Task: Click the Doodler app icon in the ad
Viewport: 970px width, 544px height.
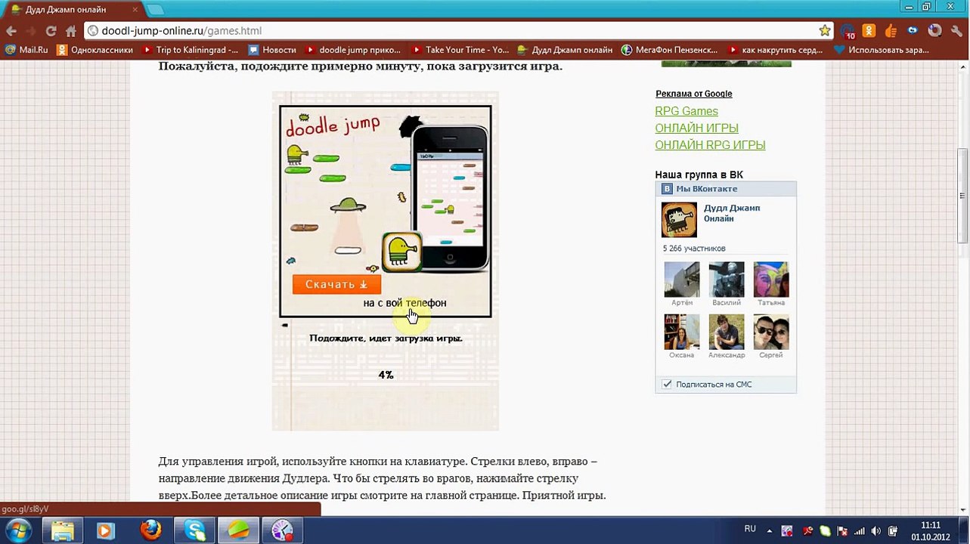Action: click(401, 252)
